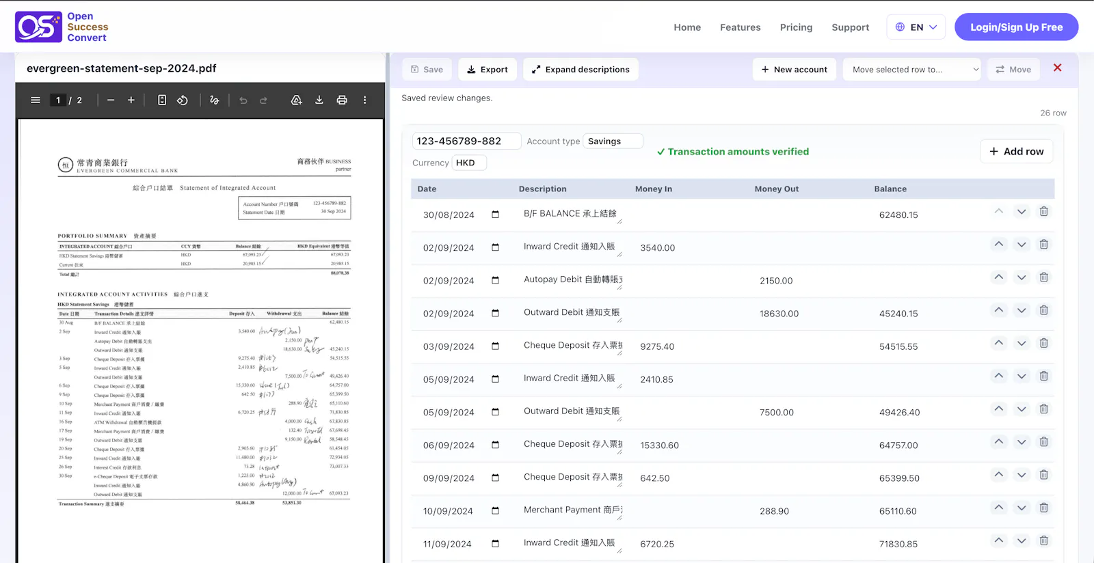Screen dimensions: 1094x563
Task: Open date picker for 06/09/2024 row
Action: click(496, 445)
